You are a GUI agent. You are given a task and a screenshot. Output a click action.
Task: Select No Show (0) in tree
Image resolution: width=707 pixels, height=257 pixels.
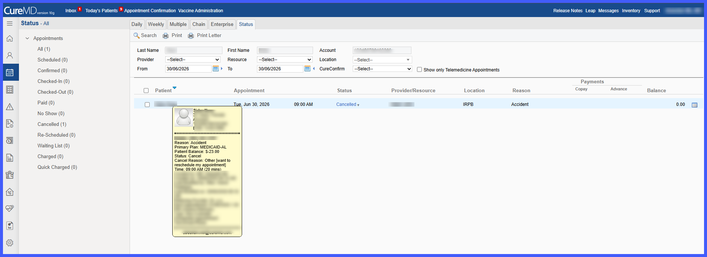point(51,114)
